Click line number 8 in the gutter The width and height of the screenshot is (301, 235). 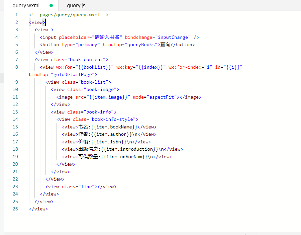[x=17, y=67]
